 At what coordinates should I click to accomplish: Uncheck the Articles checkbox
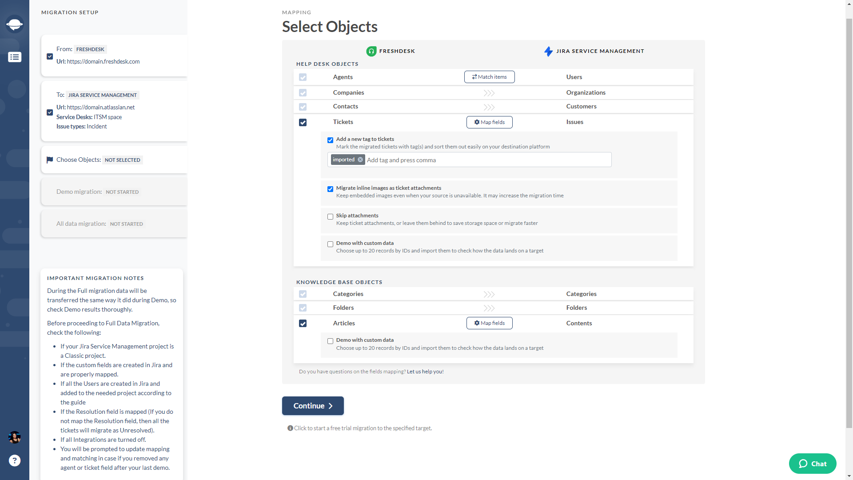pos(303,324)
